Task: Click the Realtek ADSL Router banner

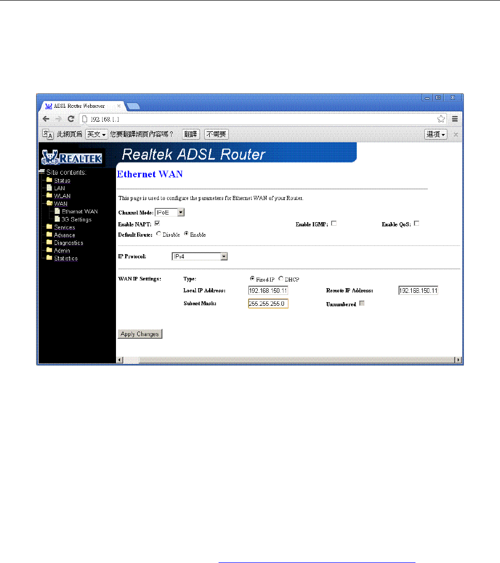Action: [193, 154]
